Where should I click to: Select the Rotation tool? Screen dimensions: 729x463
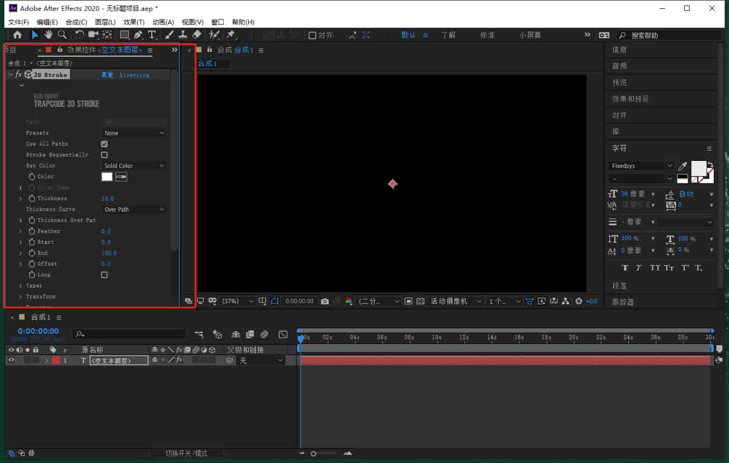(80, 35)
